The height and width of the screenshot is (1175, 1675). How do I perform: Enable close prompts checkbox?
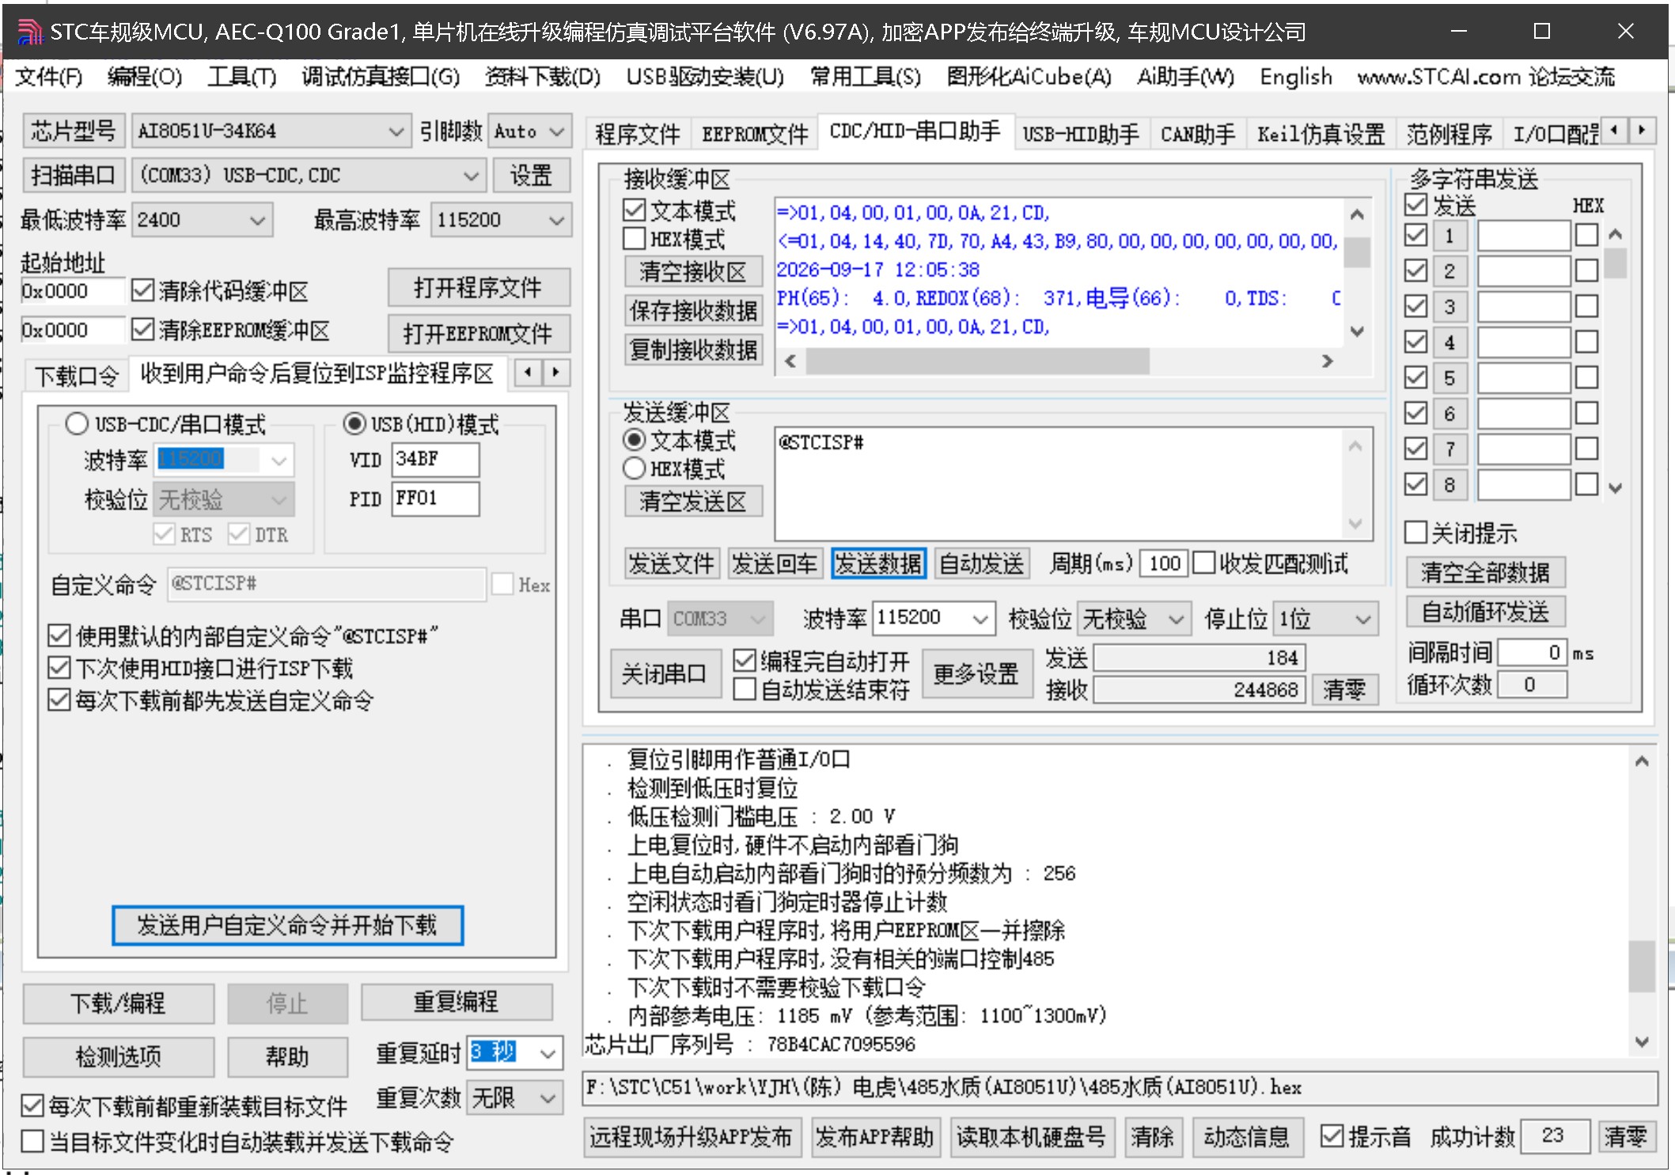pyautogui.click(x=1415, y=532)
